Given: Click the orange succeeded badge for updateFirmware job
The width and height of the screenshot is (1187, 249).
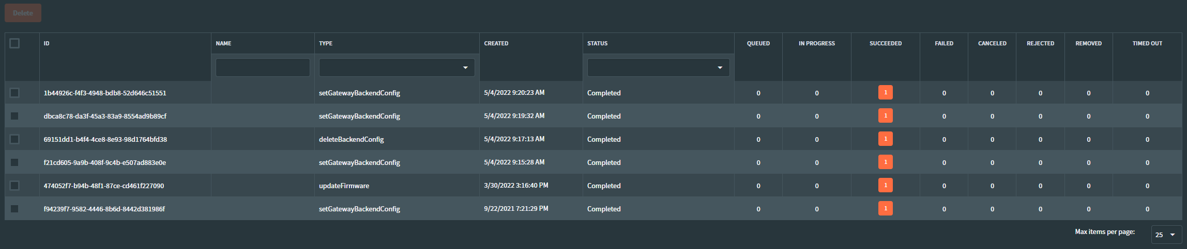Looking at the screenshot, I should [885, 186].
